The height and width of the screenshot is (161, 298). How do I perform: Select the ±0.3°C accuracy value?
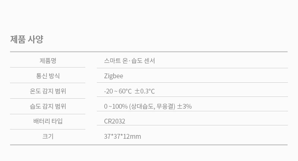click(144, 91)
